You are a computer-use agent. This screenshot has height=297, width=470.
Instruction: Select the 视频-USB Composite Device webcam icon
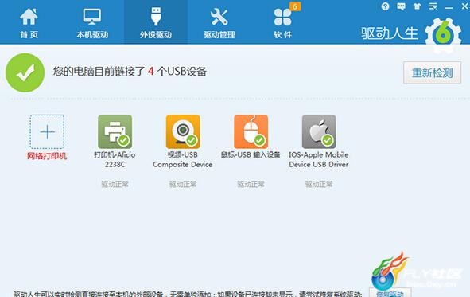pyautogui.click(x=183, y=131)
